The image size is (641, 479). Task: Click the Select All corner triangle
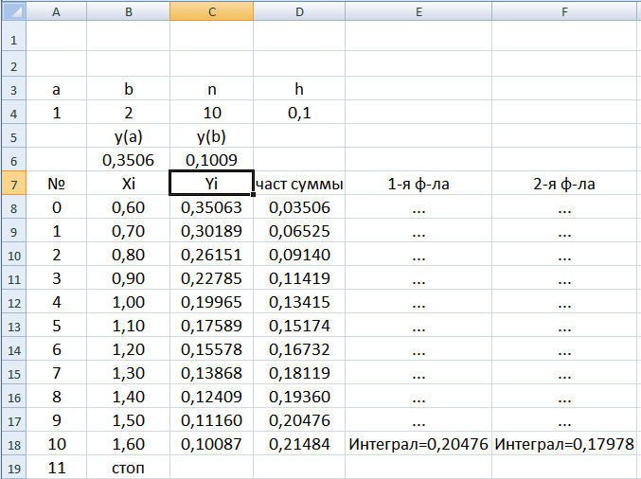[x=14, y=11]
